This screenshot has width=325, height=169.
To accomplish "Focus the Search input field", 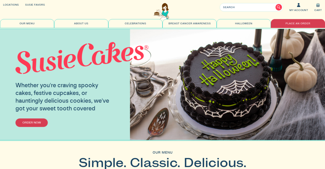I will click(248, 7).
